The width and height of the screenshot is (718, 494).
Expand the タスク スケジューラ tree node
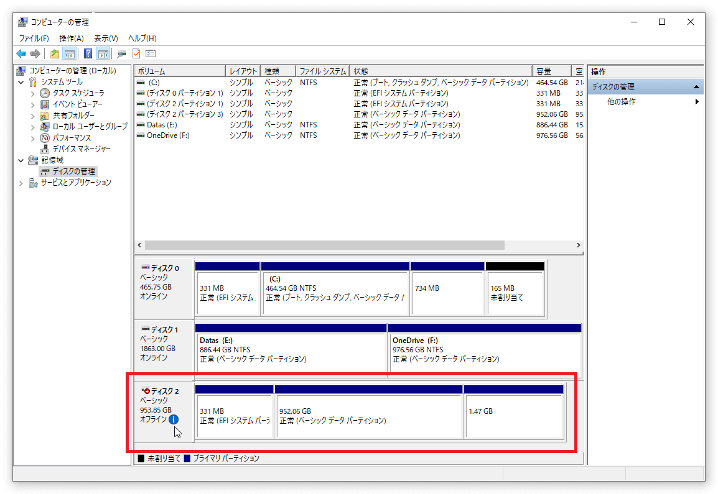33,93
